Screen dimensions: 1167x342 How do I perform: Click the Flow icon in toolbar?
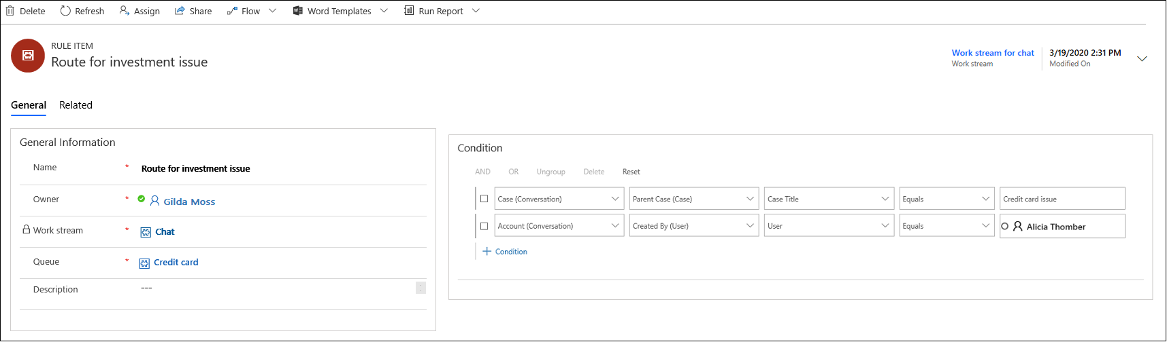click(232, 11)
